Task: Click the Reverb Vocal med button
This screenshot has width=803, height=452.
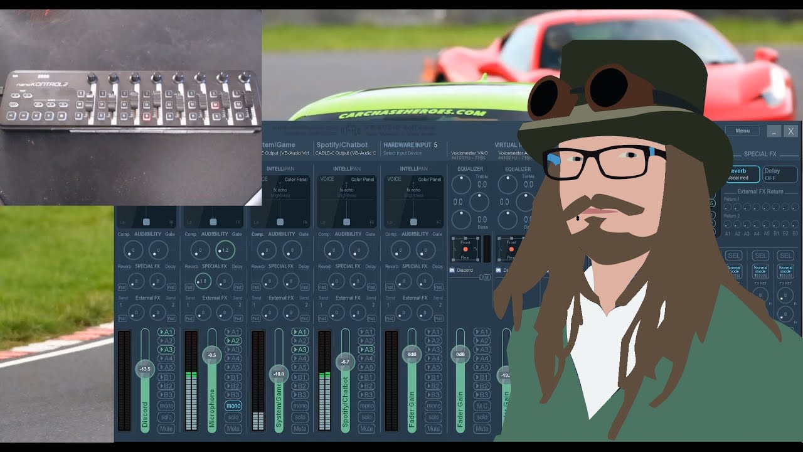Action: [x=742, y=174]
